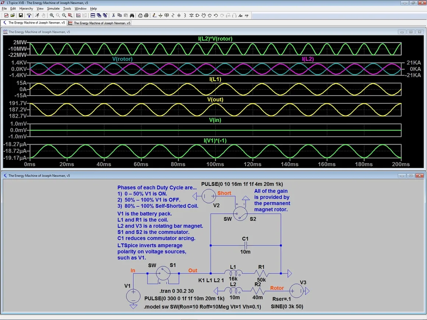Viewport: 427px width, 320px height.
Task: Click the magenta I(L2) trace label
Action: click(x=308, y=59)
